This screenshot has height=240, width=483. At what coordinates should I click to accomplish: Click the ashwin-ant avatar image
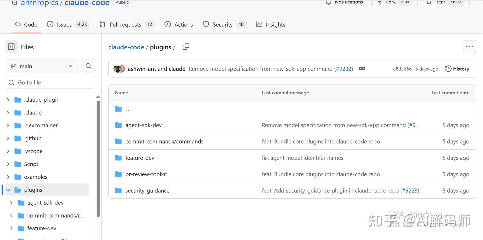pyautogui.click(x=117, y=69)
